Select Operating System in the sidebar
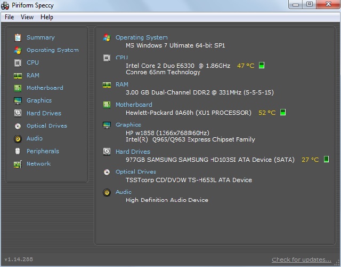Viewport: 341px width, 267px height. pyautogui.click(x=53, y=50)
